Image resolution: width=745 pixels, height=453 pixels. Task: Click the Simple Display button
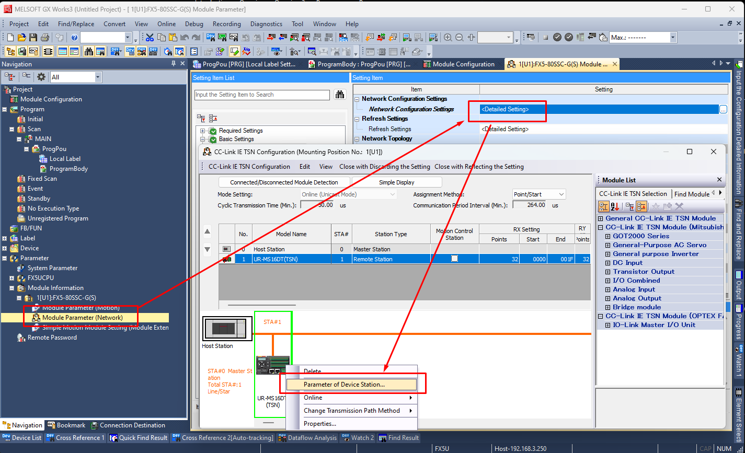tap(397, 182)
